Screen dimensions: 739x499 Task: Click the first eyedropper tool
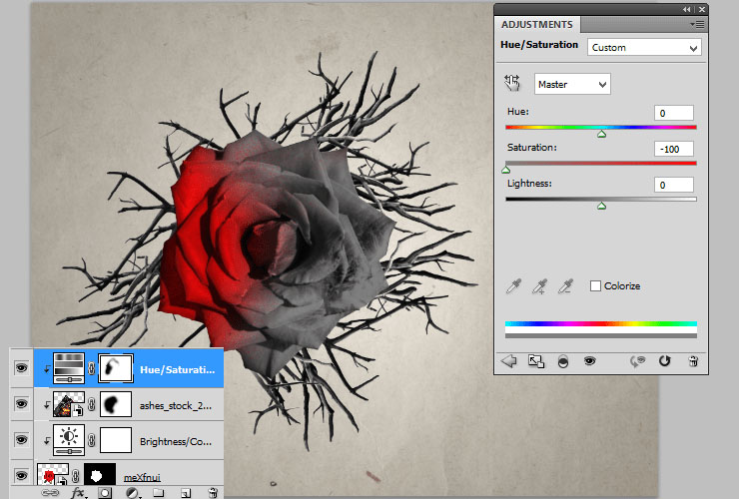coord(514,286)
